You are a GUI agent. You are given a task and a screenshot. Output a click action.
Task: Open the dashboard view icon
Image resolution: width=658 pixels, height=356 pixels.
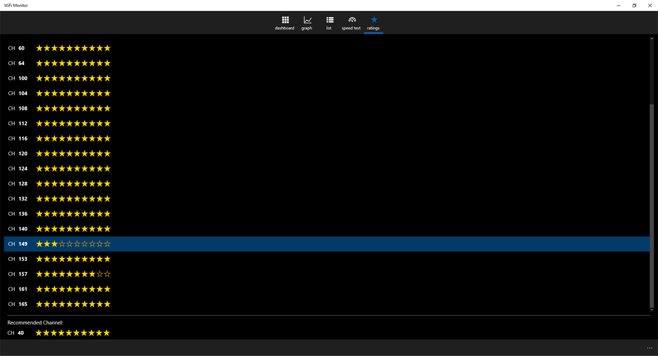click(285, 20)
